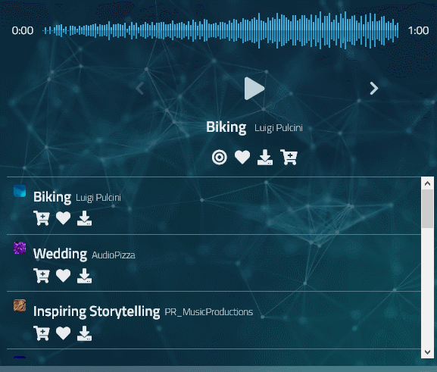437x372 pixels.
Task: Add Wedding track to cart
Action: (42, 276)
